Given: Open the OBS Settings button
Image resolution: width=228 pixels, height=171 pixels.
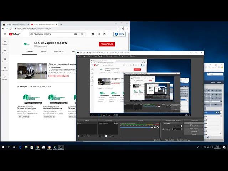Looking at the screenshot, I should point(194,131).
